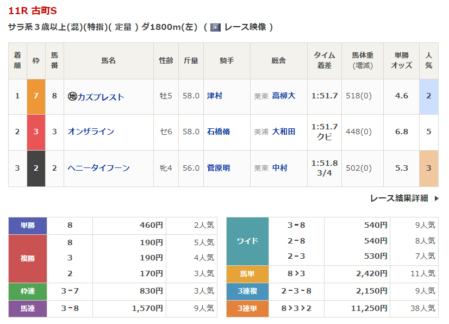Open the レース結果詳細 link

point(399,198)
